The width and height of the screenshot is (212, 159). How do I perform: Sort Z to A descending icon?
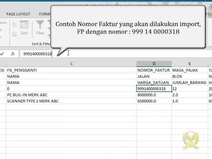tap(15, 34)
